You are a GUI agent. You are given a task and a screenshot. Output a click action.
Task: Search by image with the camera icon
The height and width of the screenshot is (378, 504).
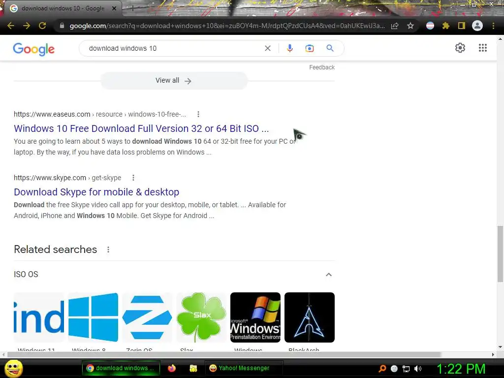(310, 48)
